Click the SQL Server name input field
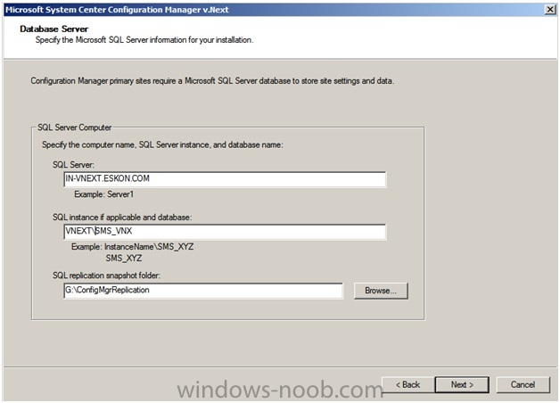Image resolution: width=560 pixels, height=403 pixels. (x=225, y=179)
